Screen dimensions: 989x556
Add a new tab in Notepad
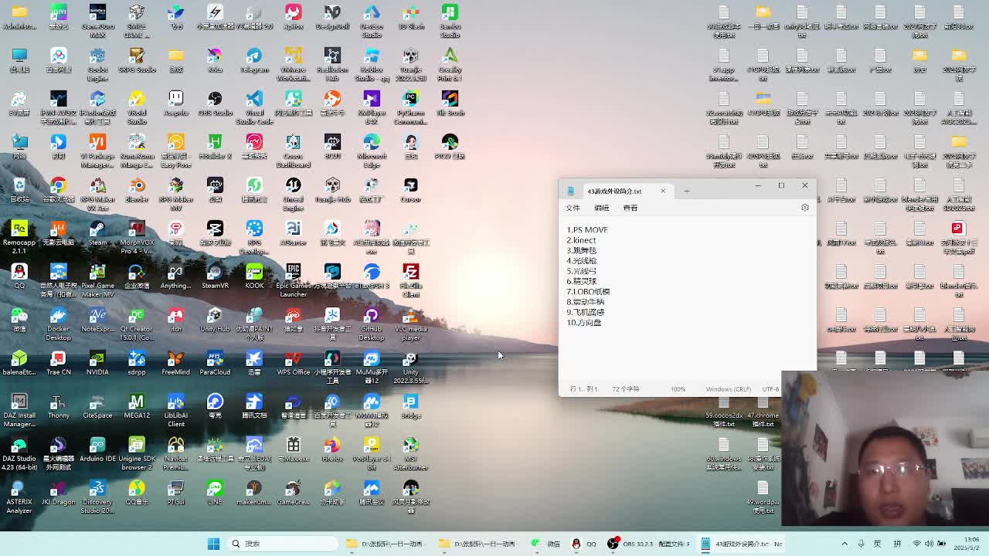[x=686, y=191]
